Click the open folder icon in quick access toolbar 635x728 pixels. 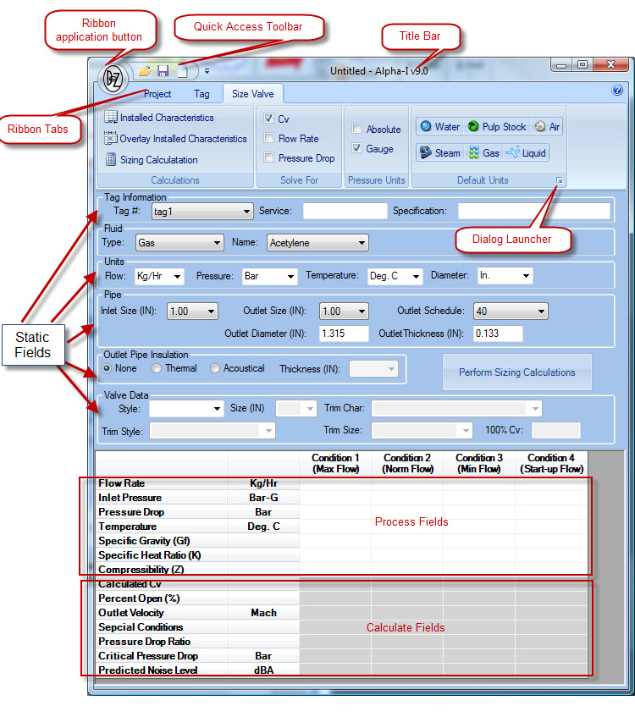145,71
